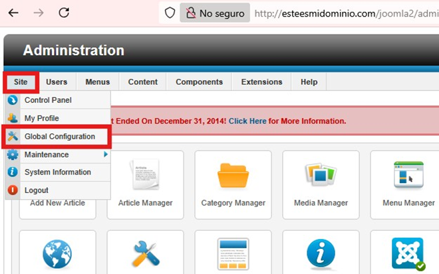Click the Add New Article label
Viewport: 439px width, 274px height.
click(57, 203)
